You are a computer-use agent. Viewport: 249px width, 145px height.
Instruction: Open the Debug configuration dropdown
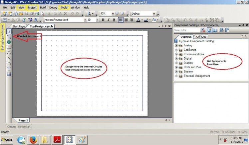pyautogui.click(x=154, y=14)
